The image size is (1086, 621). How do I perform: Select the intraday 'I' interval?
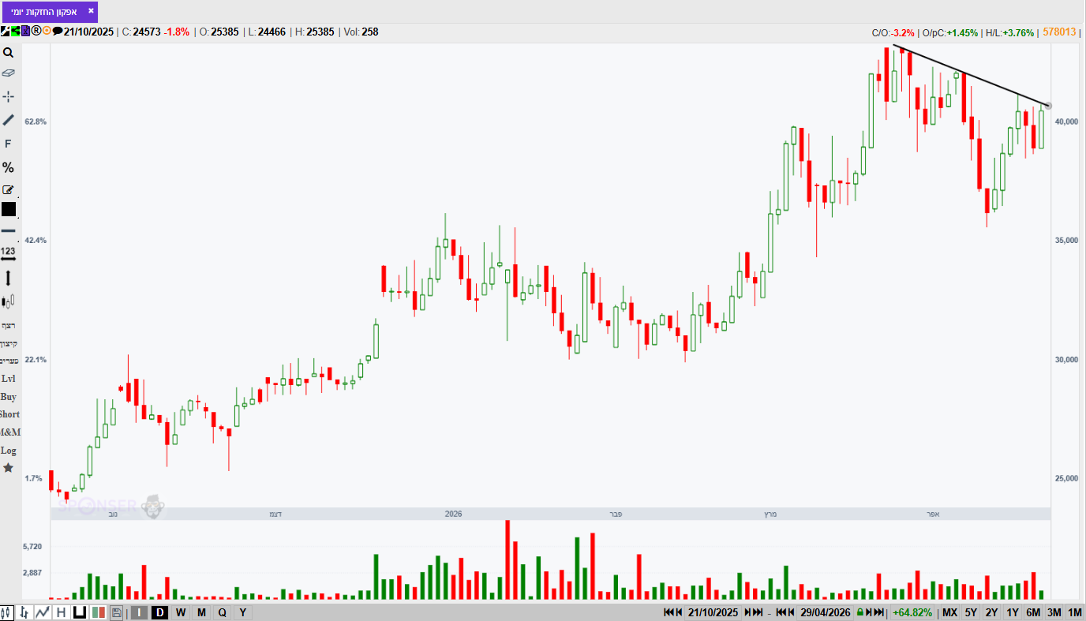tap(139, 612)
